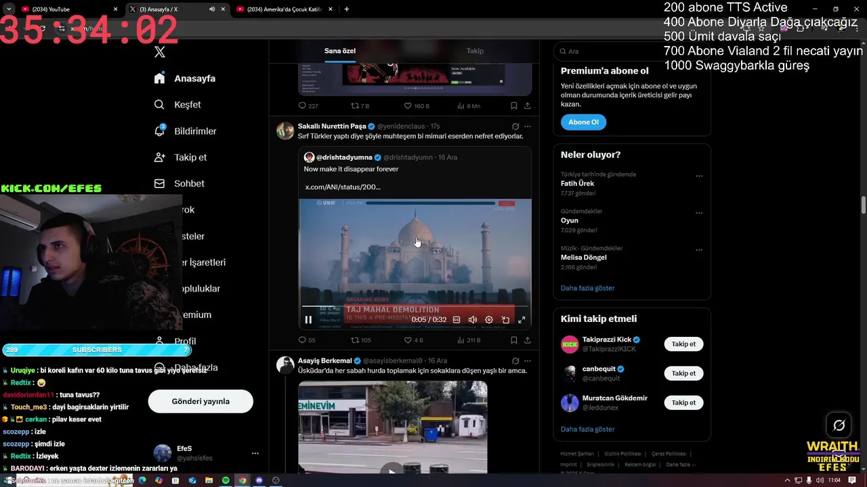867x487 pixels.
Task: Click the page vertical scrollbar thumb
Action: (x=863, y=205)
